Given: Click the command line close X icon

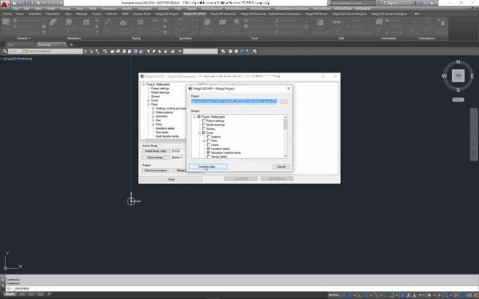Looking at the screenshot, I should [3, 279].
